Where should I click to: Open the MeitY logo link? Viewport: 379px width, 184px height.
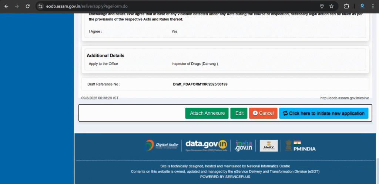269,145
